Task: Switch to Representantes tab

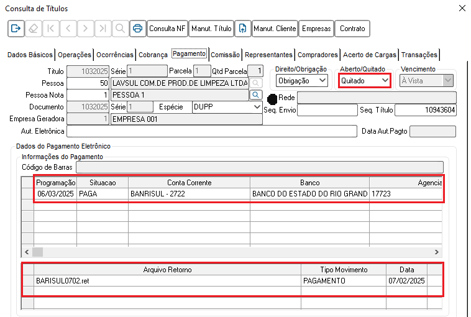Action: click(268, 55)
